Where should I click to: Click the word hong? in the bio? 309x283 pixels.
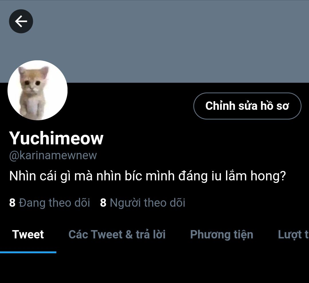tap(268, 176)
